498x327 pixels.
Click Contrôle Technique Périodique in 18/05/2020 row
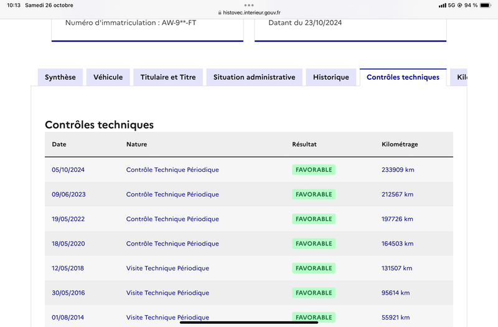(x=172, y=244)
